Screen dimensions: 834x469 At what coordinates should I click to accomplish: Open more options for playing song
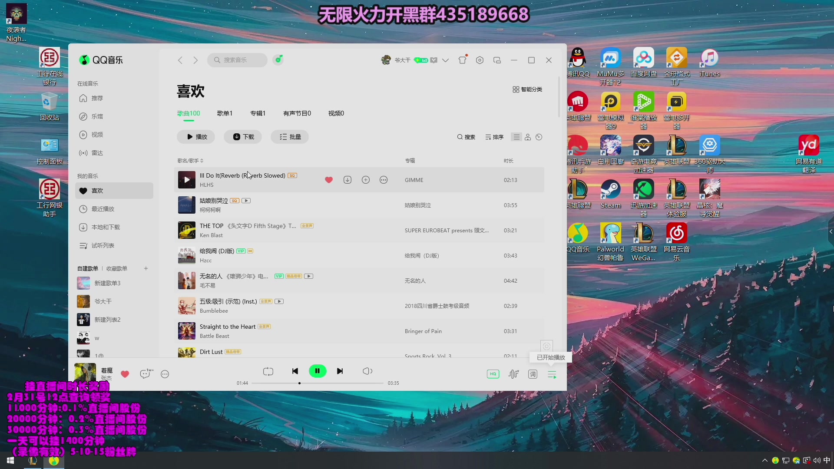165,374
